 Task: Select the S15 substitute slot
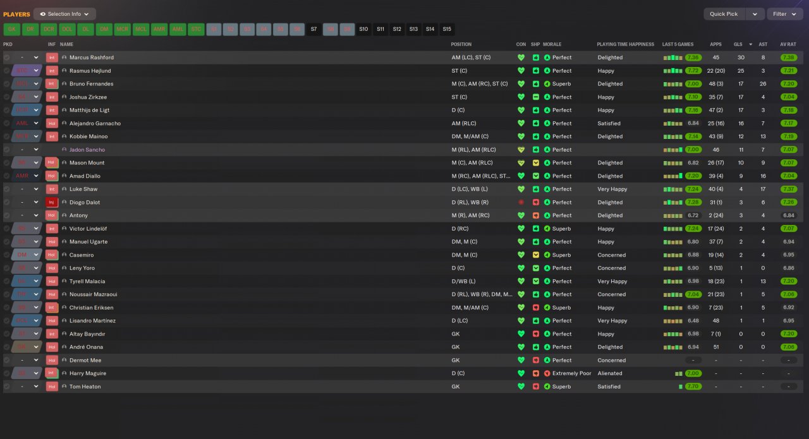[x=447, y=29]
